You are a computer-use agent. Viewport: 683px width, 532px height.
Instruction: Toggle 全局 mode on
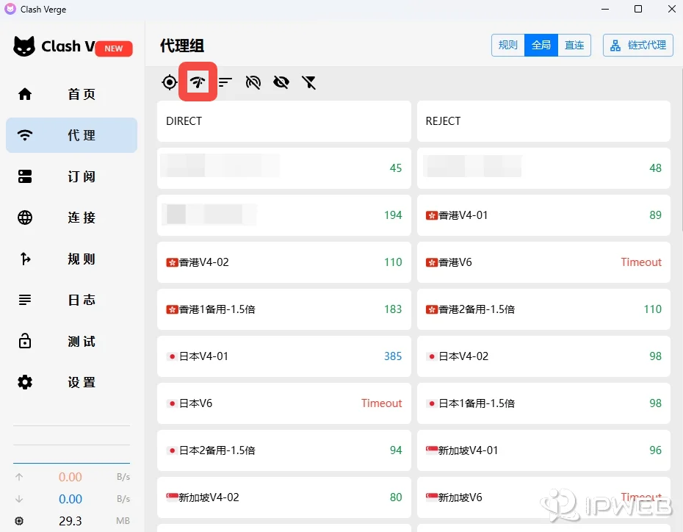(x=541, y=45)
